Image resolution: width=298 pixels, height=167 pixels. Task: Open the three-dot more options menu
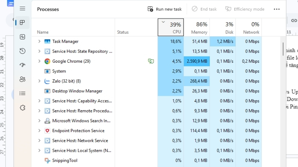coord(276,9)
